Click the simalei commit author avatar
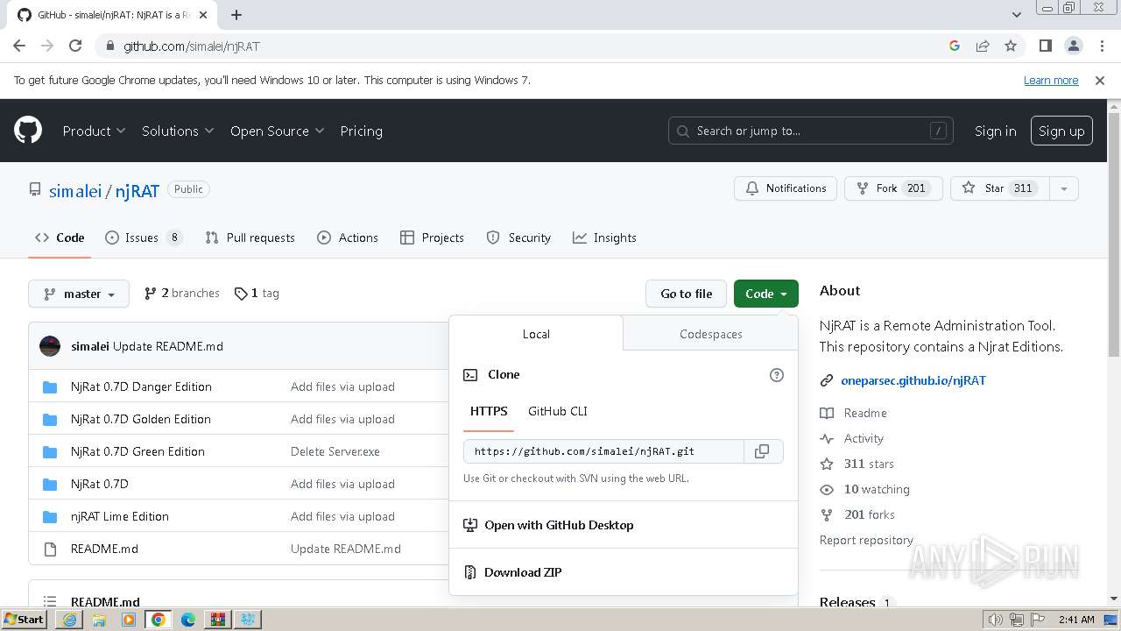Viewport: 1121px width, 631px height. (50, 346)
